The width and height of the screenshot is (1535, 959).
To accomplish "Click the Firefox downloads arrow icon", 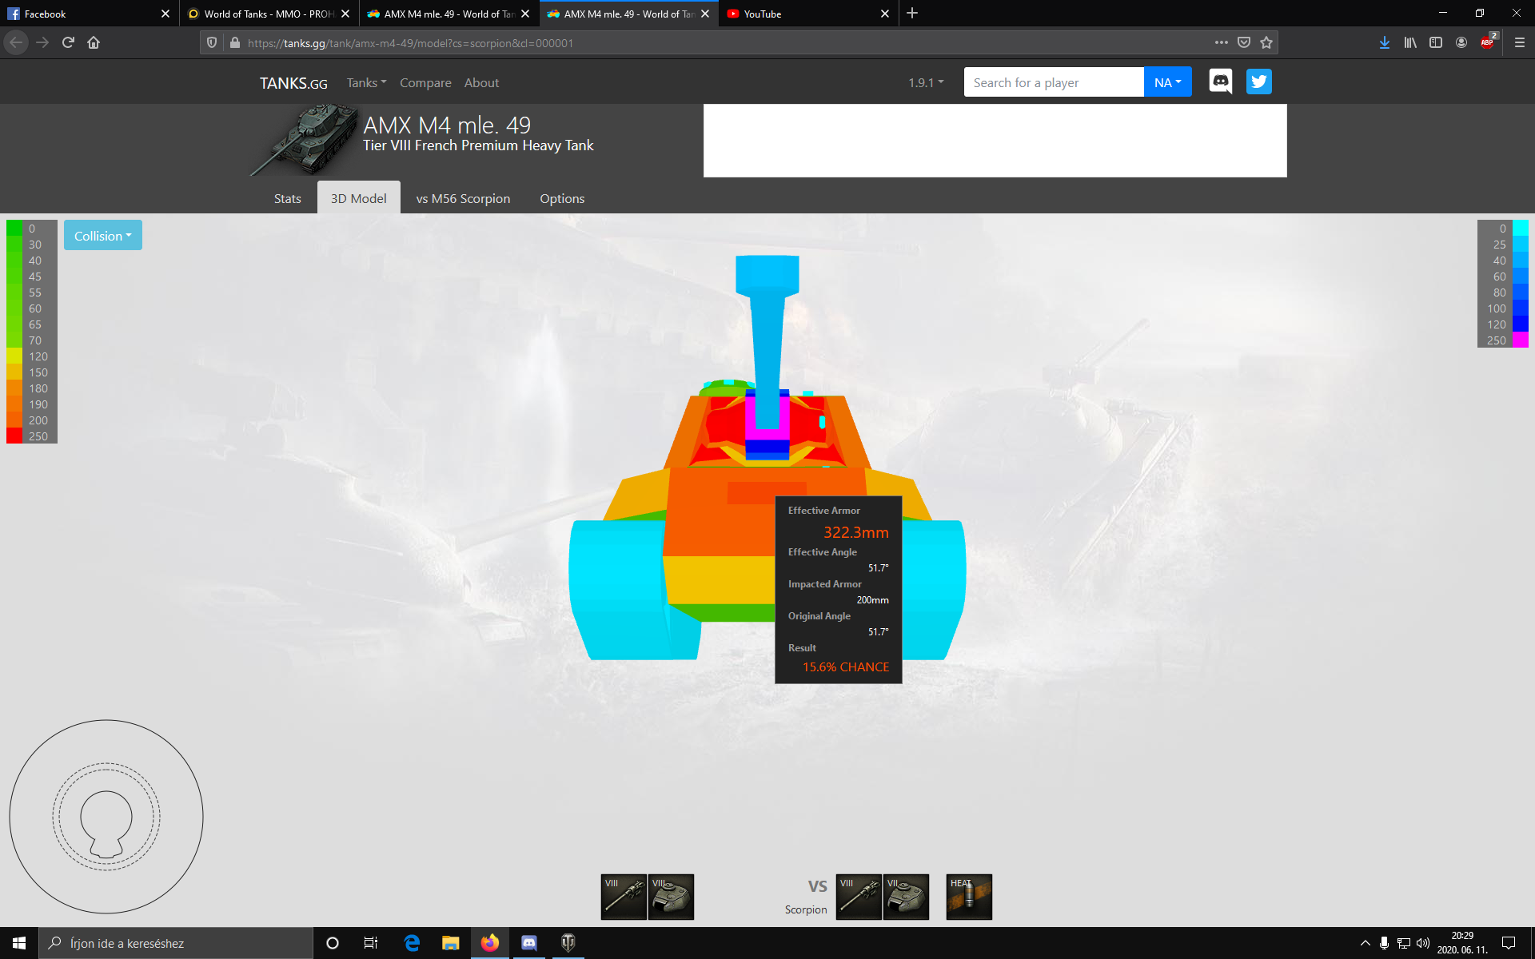I will coord(1385,42).
